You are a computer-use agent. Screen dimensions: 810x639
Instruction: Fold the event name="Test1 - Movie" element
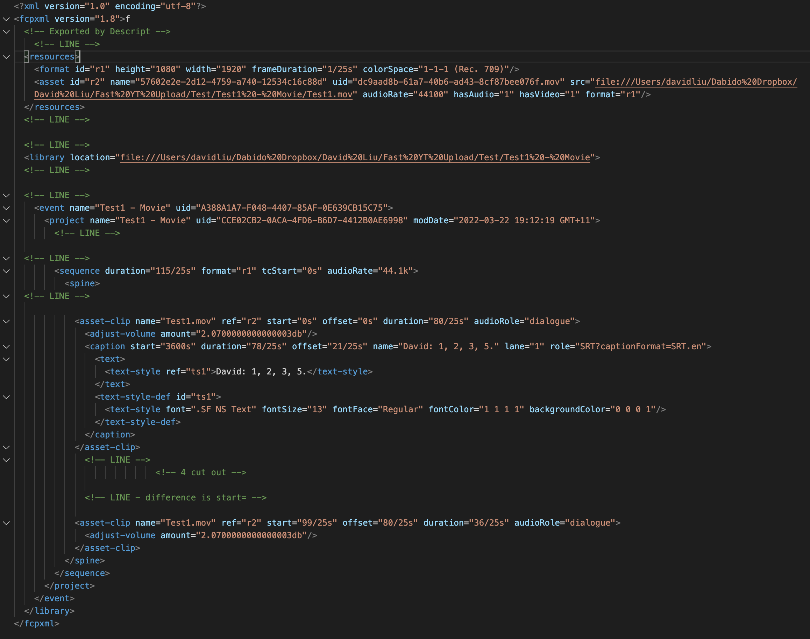pos(6,208)
